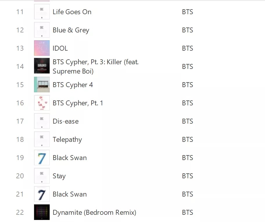Click the "Black Swan" title on track 21
The image size is (265, 222).
[69, 194]
